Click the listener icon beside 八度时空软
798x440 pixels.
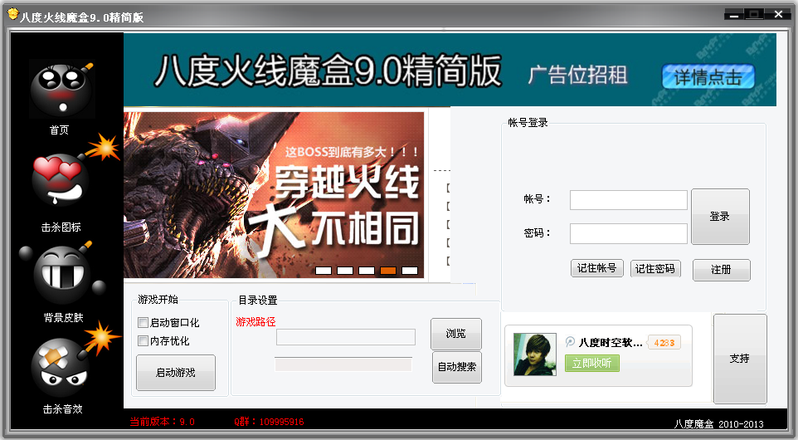click(570, 342)
